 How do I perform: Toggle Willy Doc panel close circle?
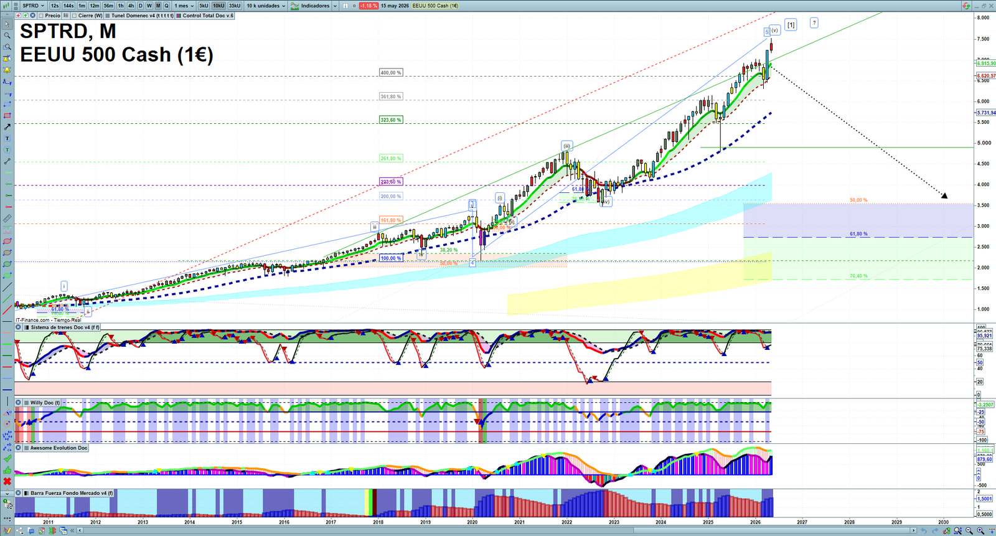[x=19, y=403]
